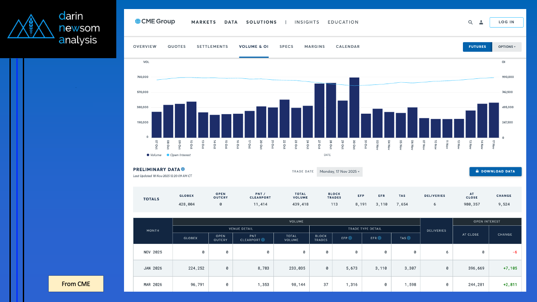Click the EFR column info icon
Image resolution: width=537 pixels, height=302 pixels.
[x=379, y=237]
